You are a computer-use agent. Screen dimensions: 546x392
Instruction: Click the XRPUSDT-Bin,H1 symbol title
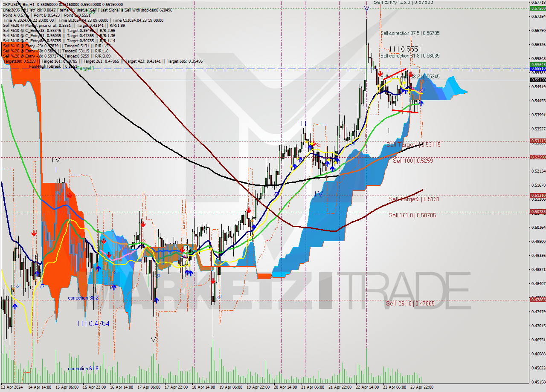[18, 4]
